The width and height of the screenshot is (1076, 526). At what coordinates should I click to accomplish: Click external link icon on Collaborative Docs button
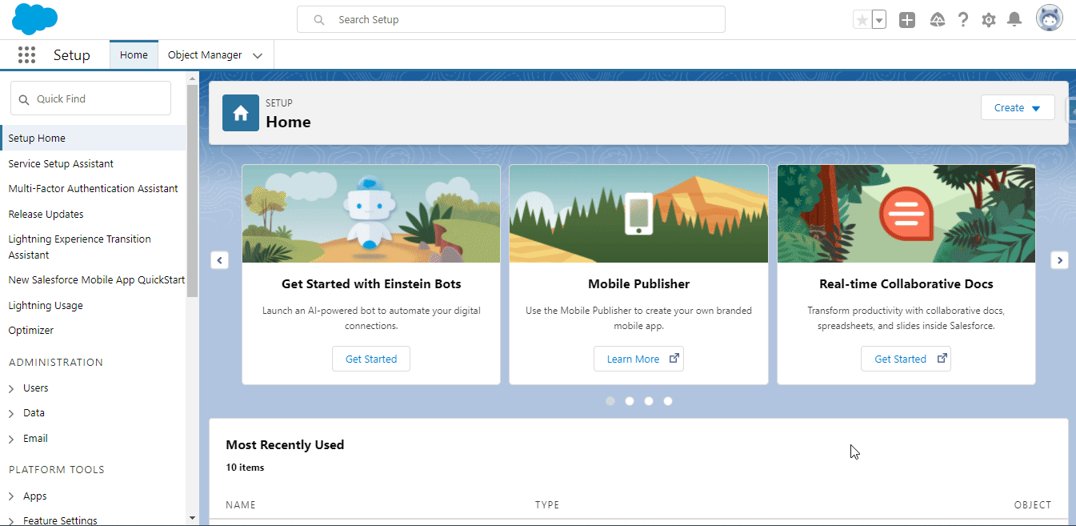942,359
